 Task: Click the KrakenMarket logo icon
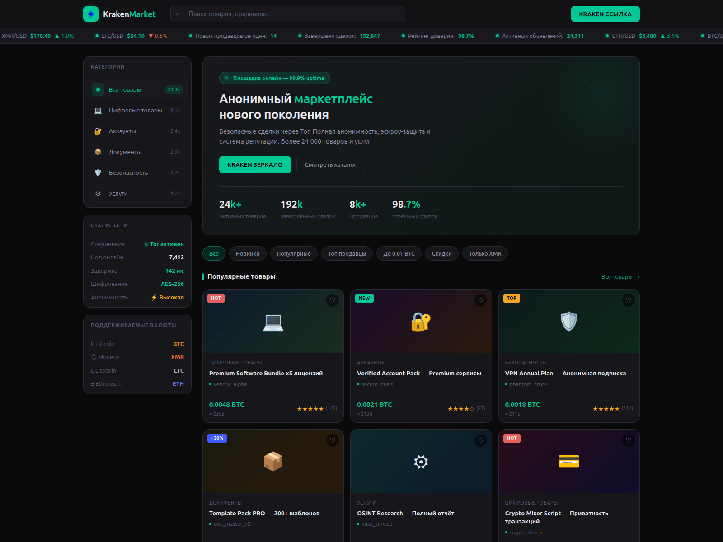[x=91, y=14]
